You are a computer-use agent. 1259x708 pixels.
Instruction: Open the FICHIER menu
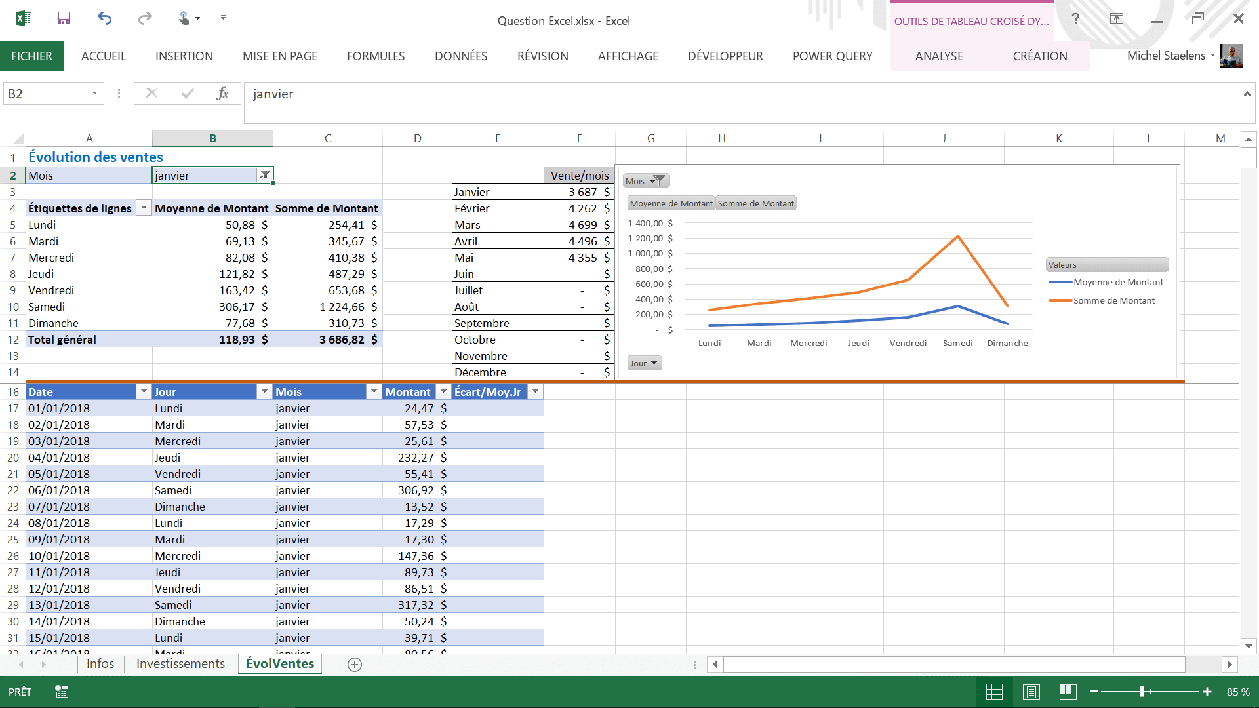pos(31,56)
